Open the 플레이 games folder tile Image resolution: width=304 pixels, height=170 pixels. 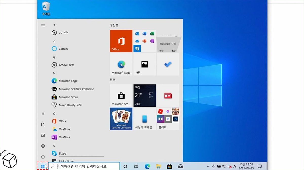(x=168, y=119)
